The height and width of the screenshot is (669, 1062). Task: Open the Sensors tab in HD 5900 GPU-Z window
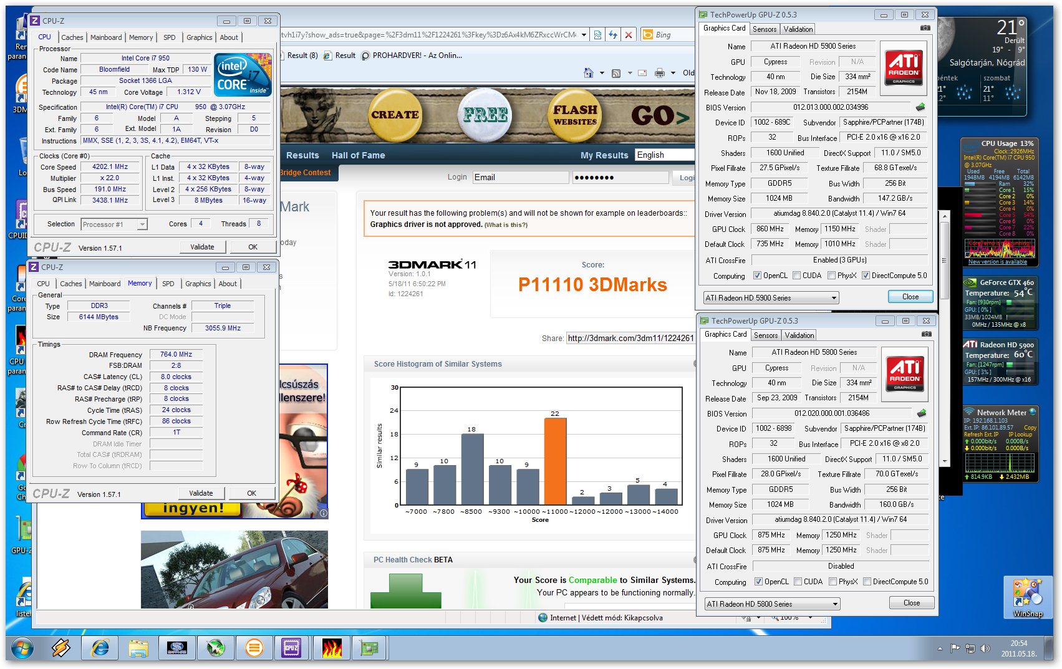click(x=765, y=29)
